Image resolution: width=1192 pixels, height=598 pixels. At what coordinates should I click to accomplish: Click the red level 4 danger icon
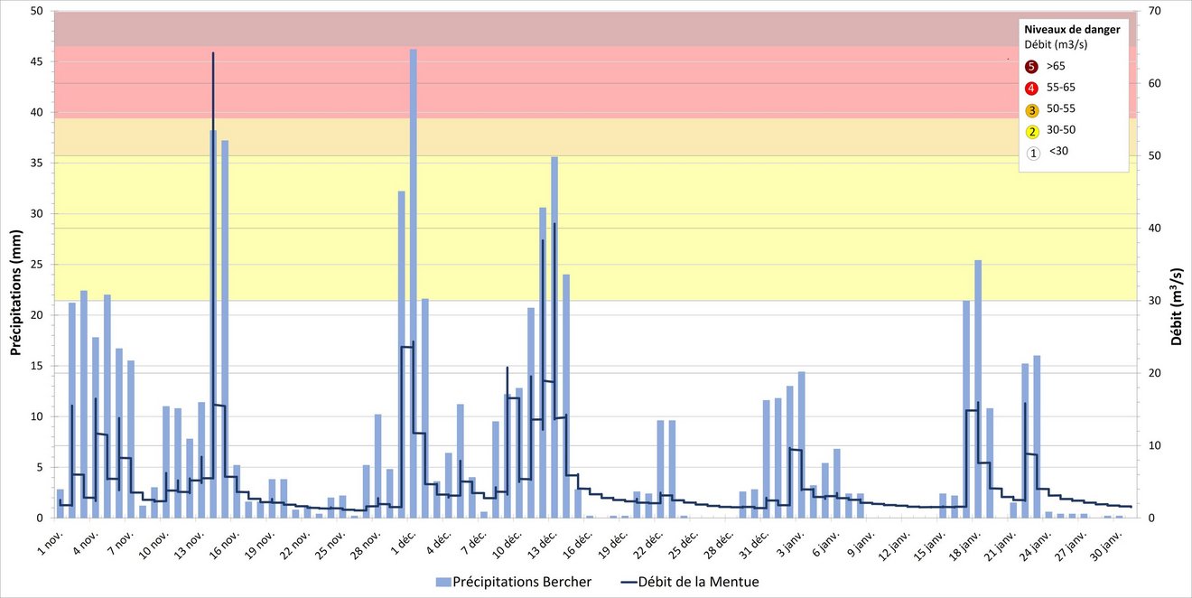pos(1031,88)
